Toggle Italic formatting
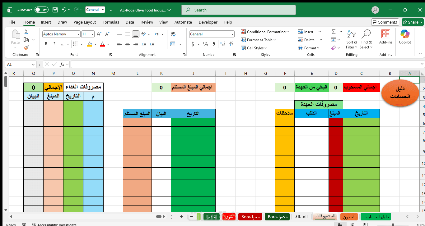 click(55, 44)
